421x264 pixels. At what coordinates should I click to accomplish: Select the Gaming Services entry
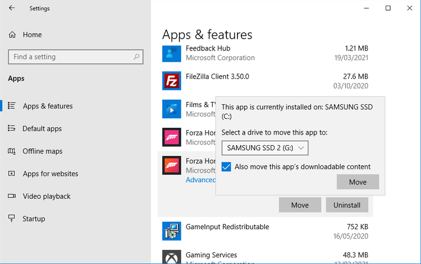click(211, 255)
